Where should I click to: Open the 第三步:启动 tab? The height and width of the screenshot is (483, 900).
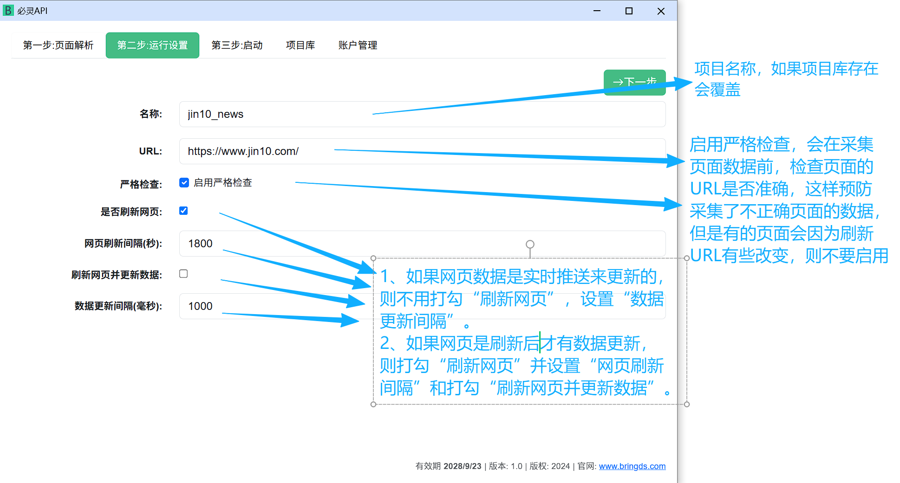click(237, 45)
